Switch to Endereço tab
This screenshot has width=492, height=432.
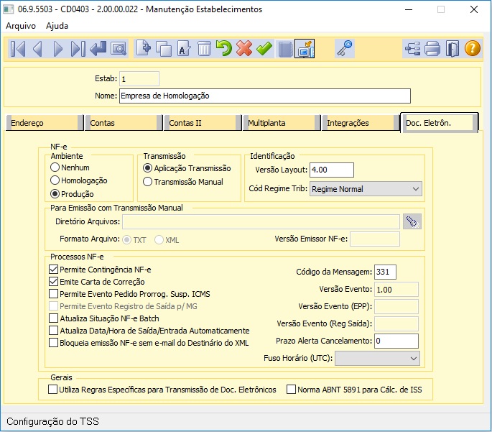click(45, 123)
